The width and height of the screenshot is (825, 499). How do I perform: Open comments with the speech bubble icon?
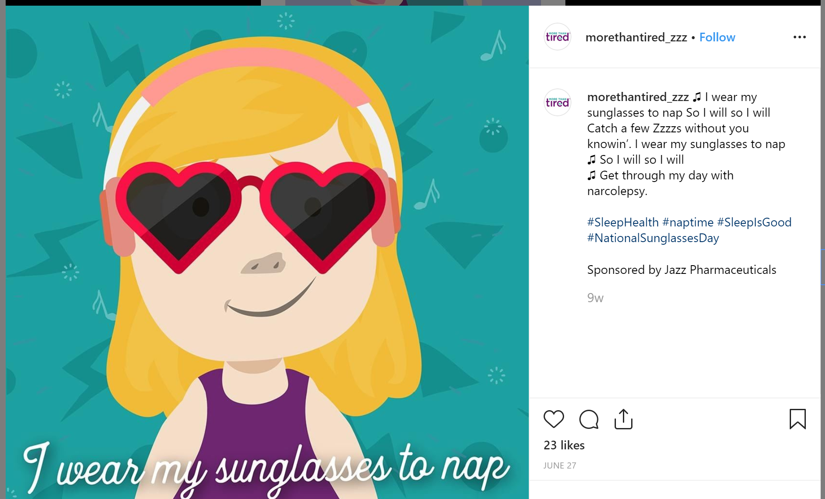(x=588, y=419)
